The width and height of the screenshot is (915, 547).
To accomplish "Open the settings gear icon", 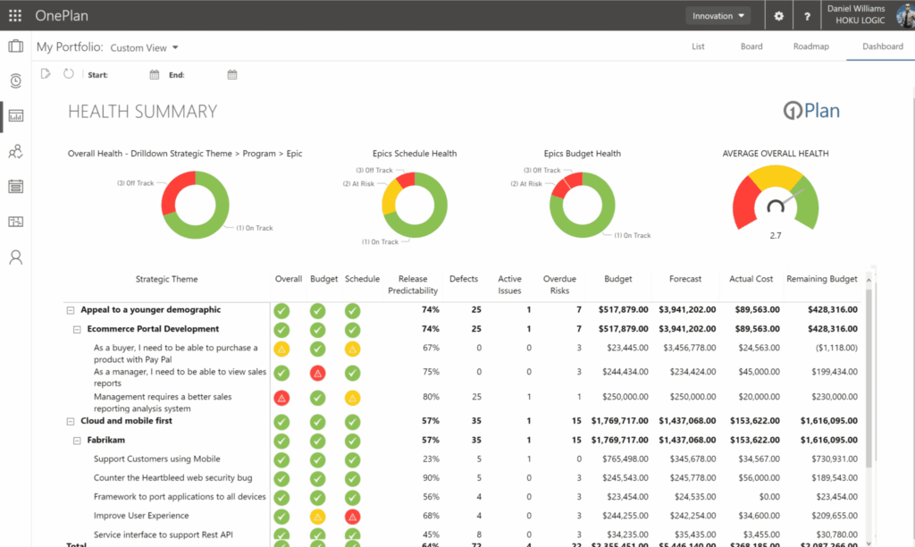I will coord(778,16).
